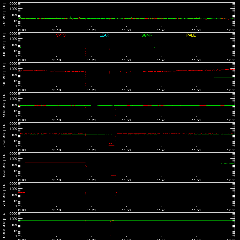240x240 pixels.
Task: Select the 2695 MHz [SFU] axis title
Action: pyautogui.click(x=4, y=135)
